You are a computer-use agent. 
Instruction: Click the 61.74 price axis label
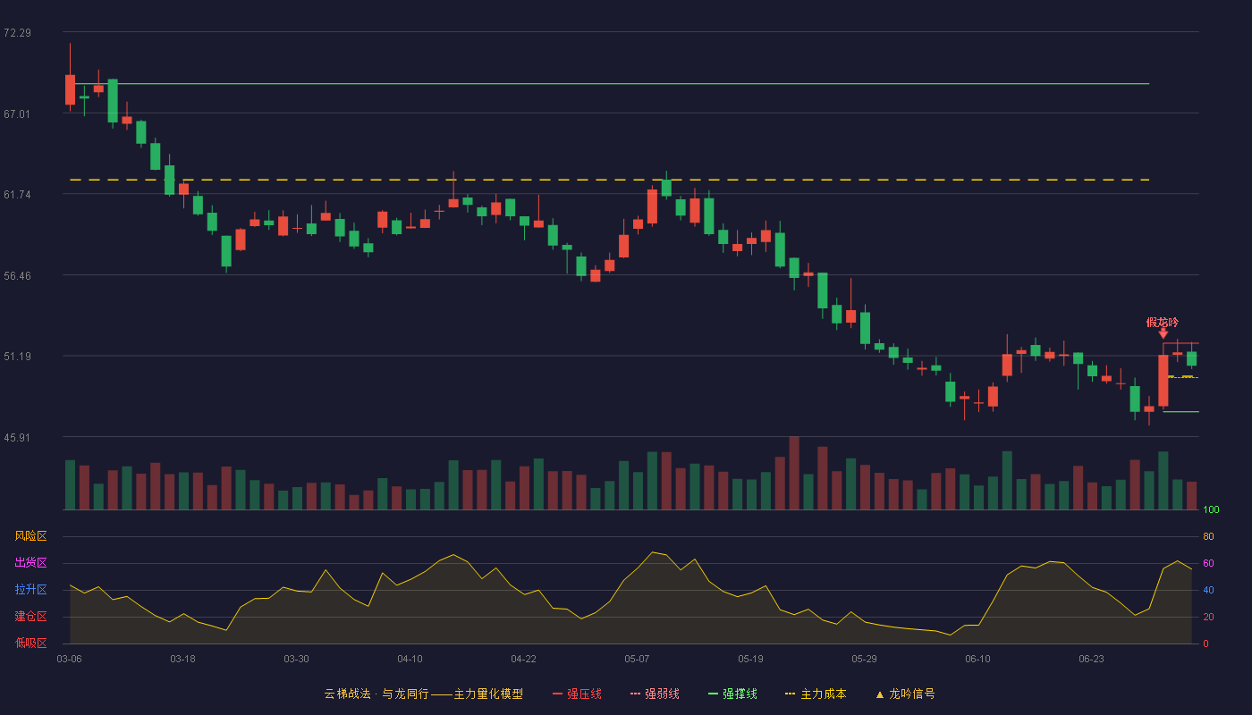point(17,194)
